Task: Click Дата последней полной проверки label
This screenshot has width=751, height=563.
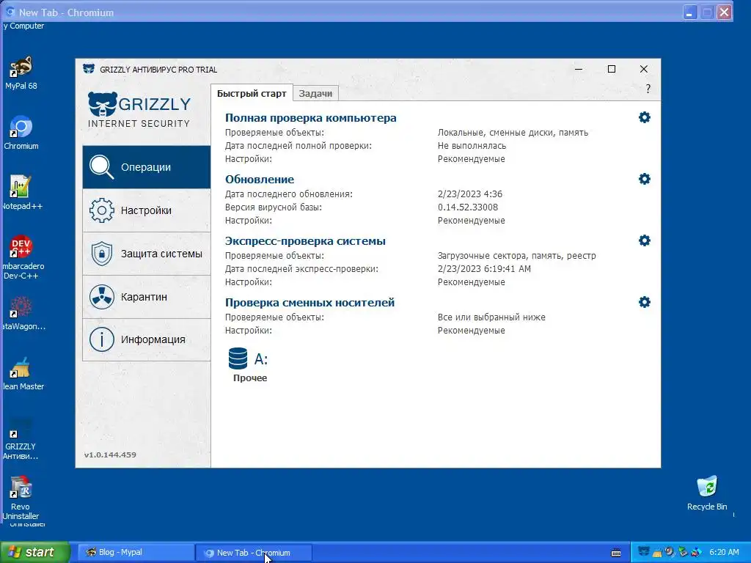Action: click(298, 146)
